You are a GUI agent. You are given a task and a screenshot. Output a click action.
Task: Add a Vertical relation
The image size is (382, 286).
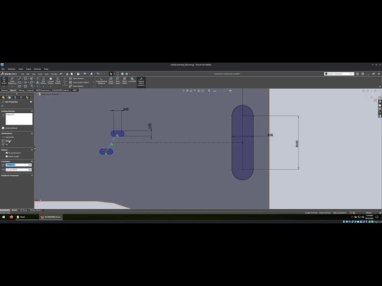(7, 141)
